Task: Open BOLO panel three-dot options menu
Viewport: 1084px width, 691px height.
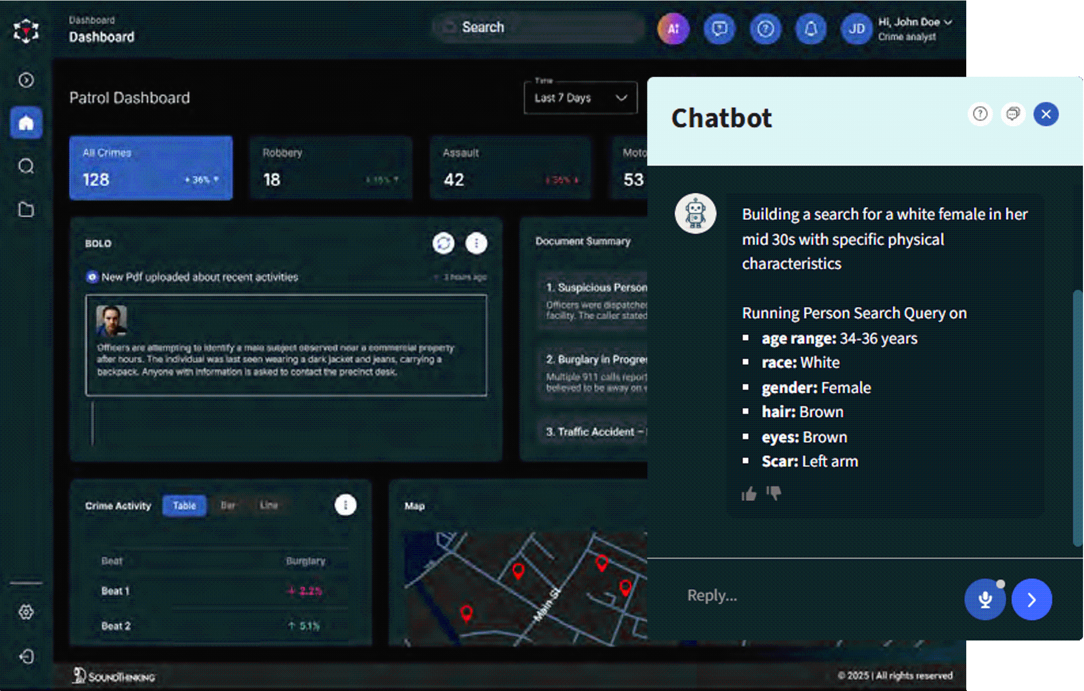Action: pyautogui.click(x=476, y=243)
